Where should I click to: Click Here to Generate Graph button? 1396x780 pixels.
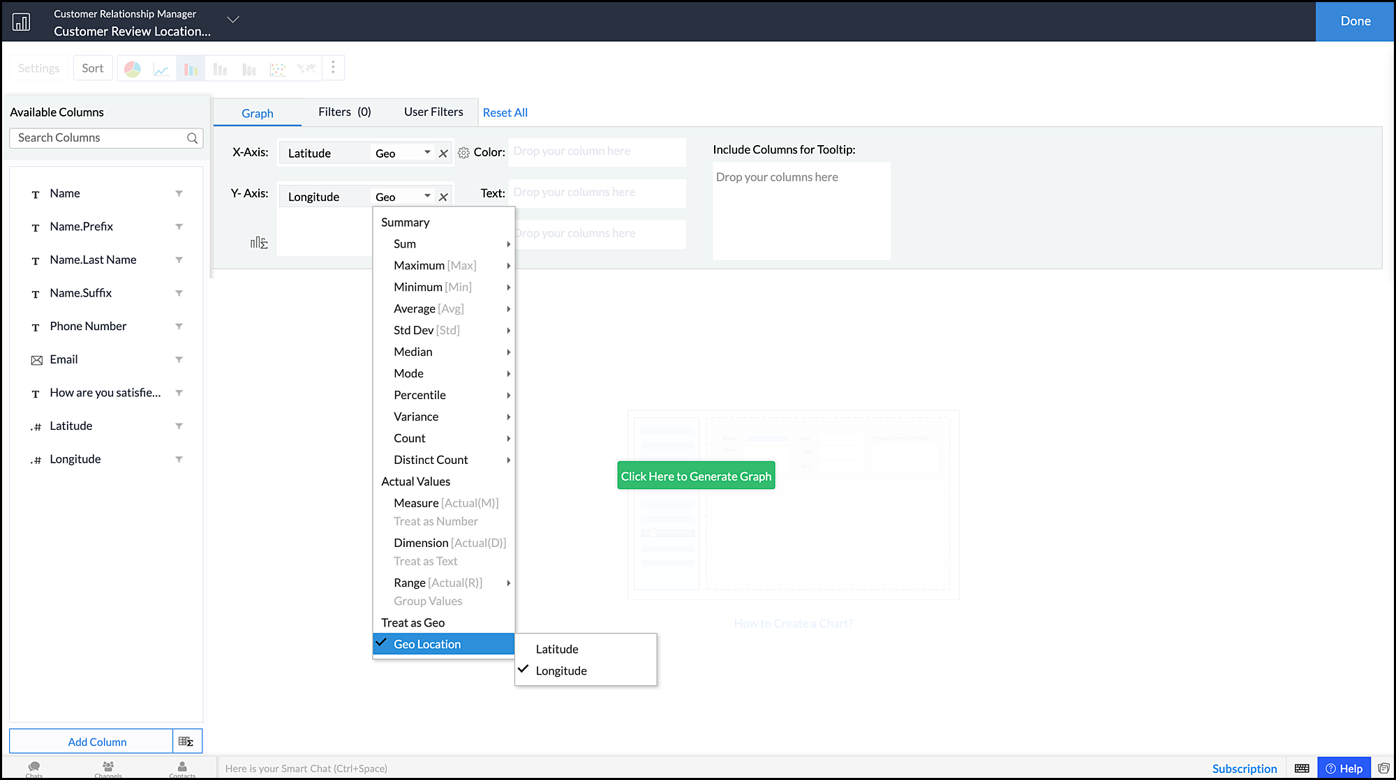[696, 476]
